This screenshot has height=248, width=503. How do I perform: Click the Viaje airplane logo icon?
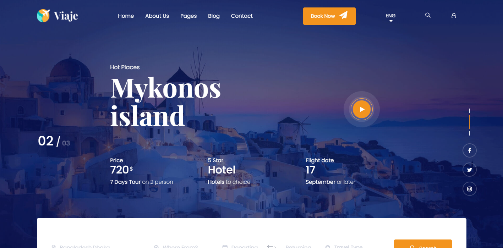tap(43, 16)
